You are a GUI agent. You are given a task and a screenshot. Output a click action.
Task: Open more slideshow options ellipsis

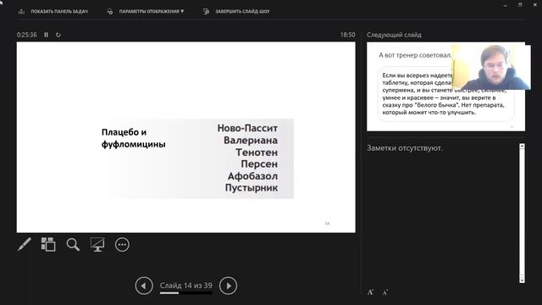pos(122,245)
